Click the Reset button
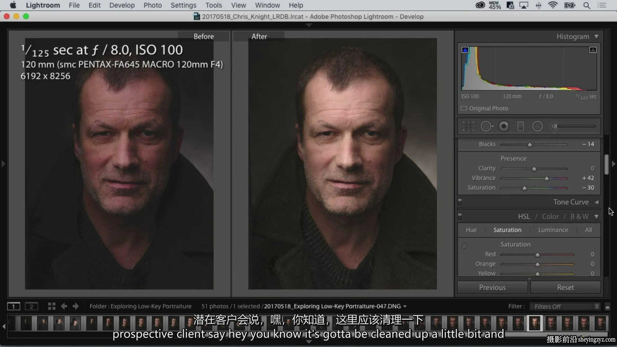Screen dimensions: 617x347 click(565, 288)
